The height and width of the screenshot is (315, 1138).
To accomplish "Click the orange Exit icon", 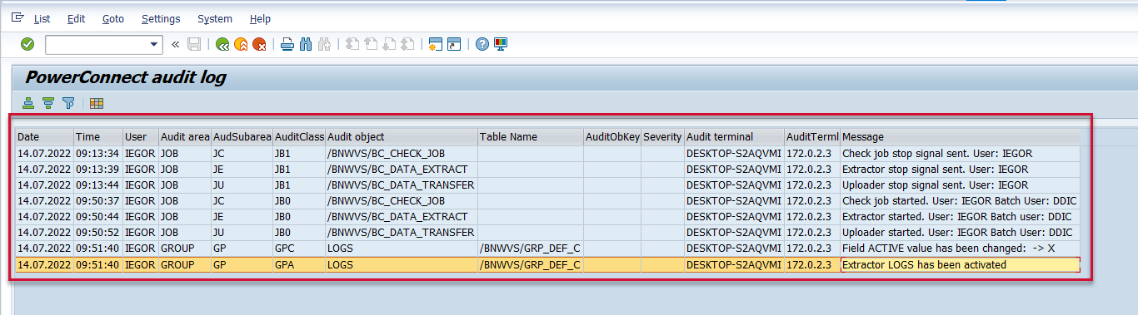I will 241,44.
